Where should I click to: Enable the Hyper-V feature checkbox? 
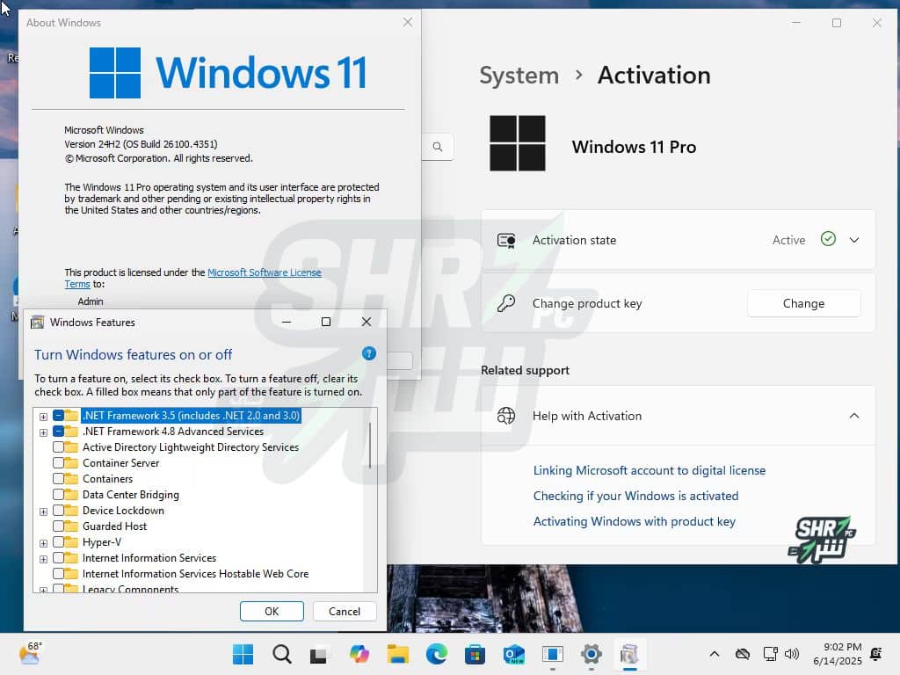pyautogui.click(x=59, y=541)
